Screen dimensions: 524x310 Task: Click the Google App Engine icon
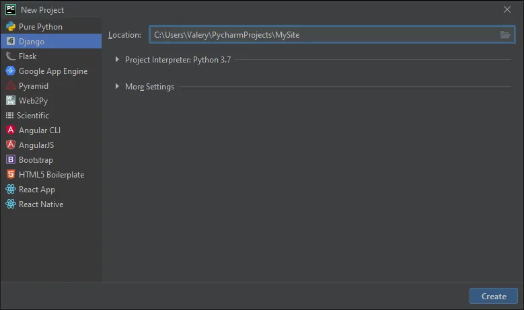pos(11,71)
